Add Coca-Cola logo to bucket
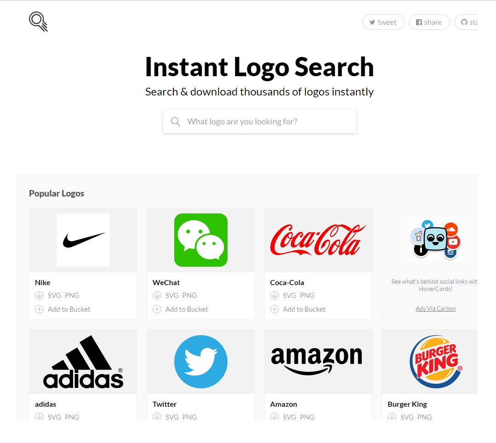The width and height of the screenshot is (496, 443). point(304,309)
